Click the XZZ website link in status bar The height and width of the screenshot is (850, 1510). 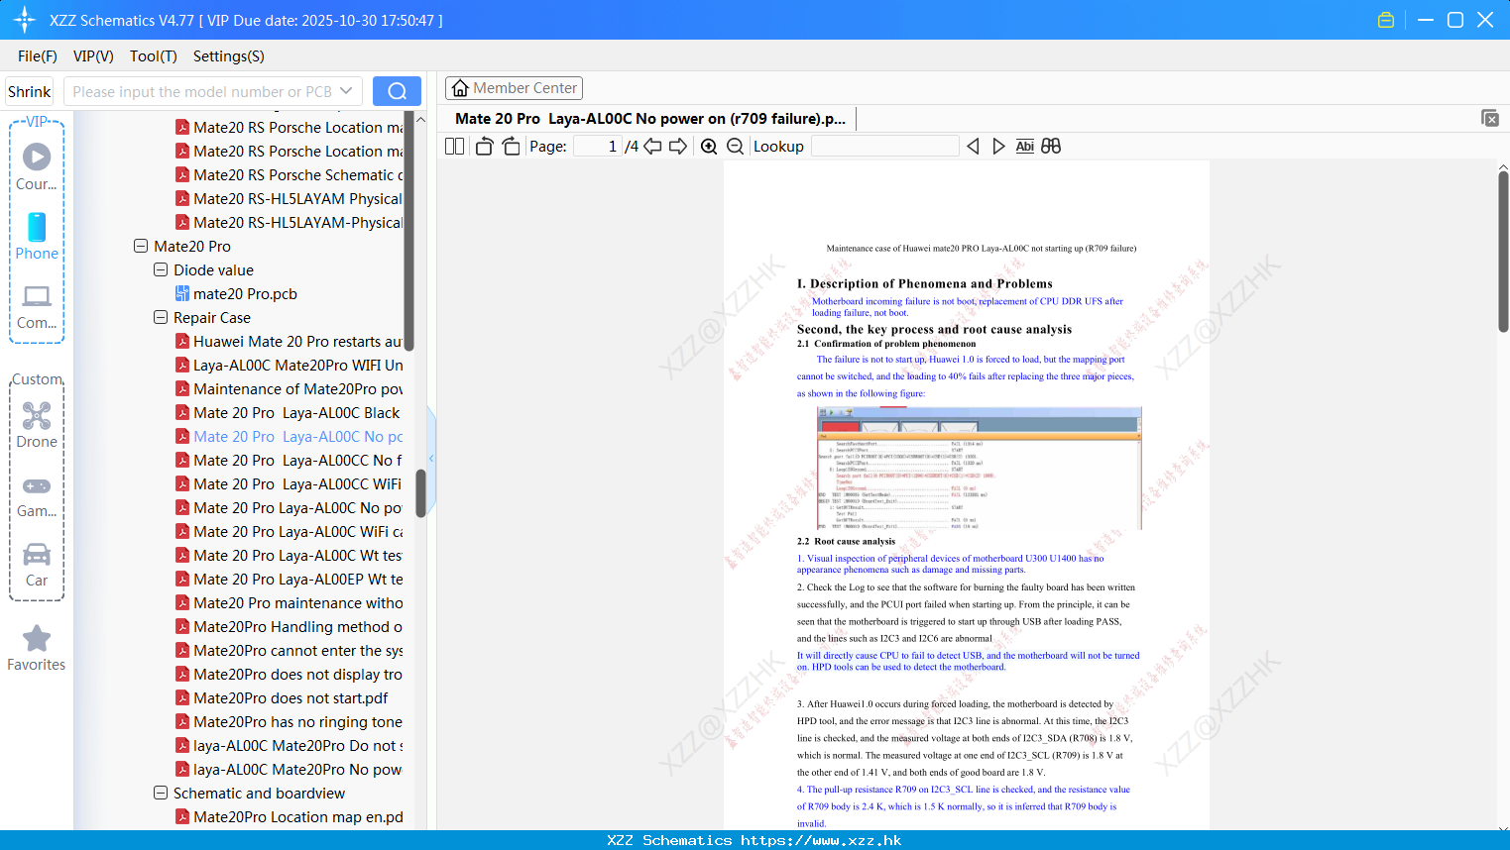pos(821,840)
